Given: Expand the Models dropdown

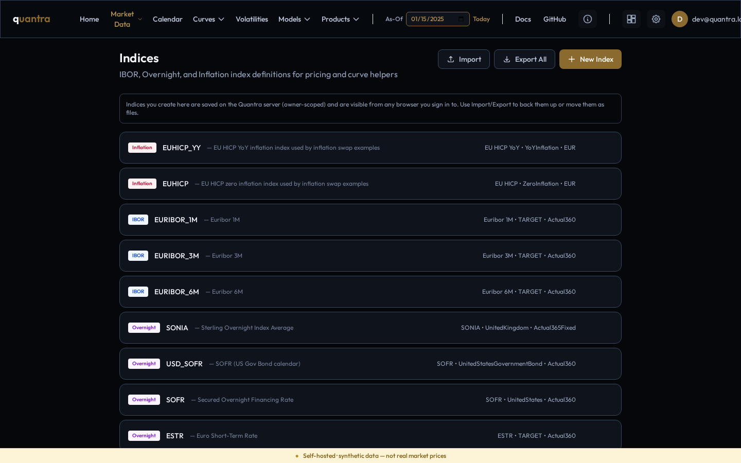Looking at the screenshot, I should pyautogui.click(x=294, y=19).
